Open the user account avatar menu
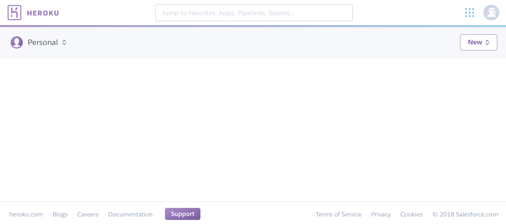 tap(491, 13)
